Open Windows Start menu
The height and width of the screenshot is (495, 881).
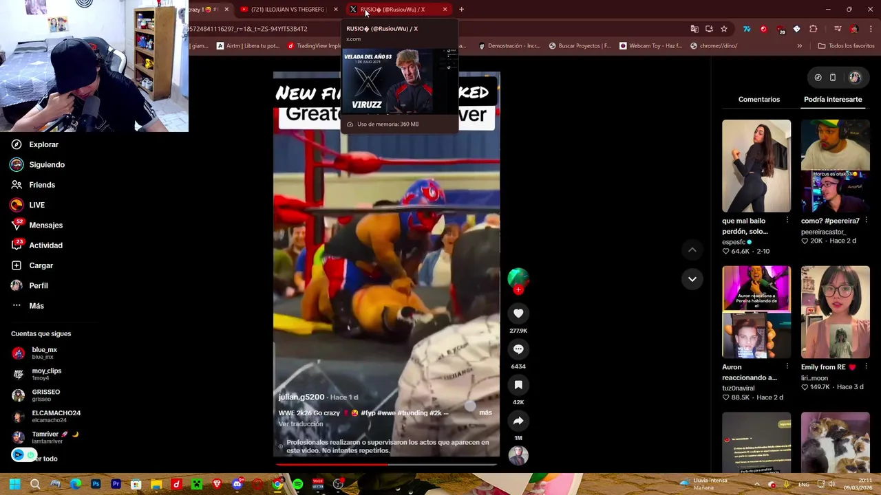[x=14, y=484]
